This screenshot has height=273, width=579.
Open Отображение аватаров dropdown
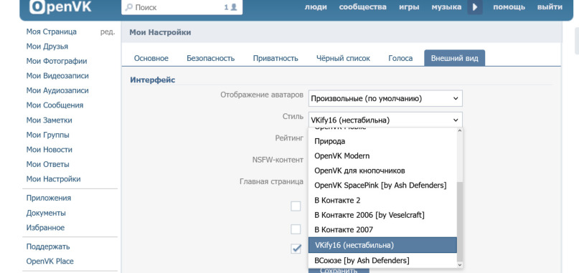[385, 98]
